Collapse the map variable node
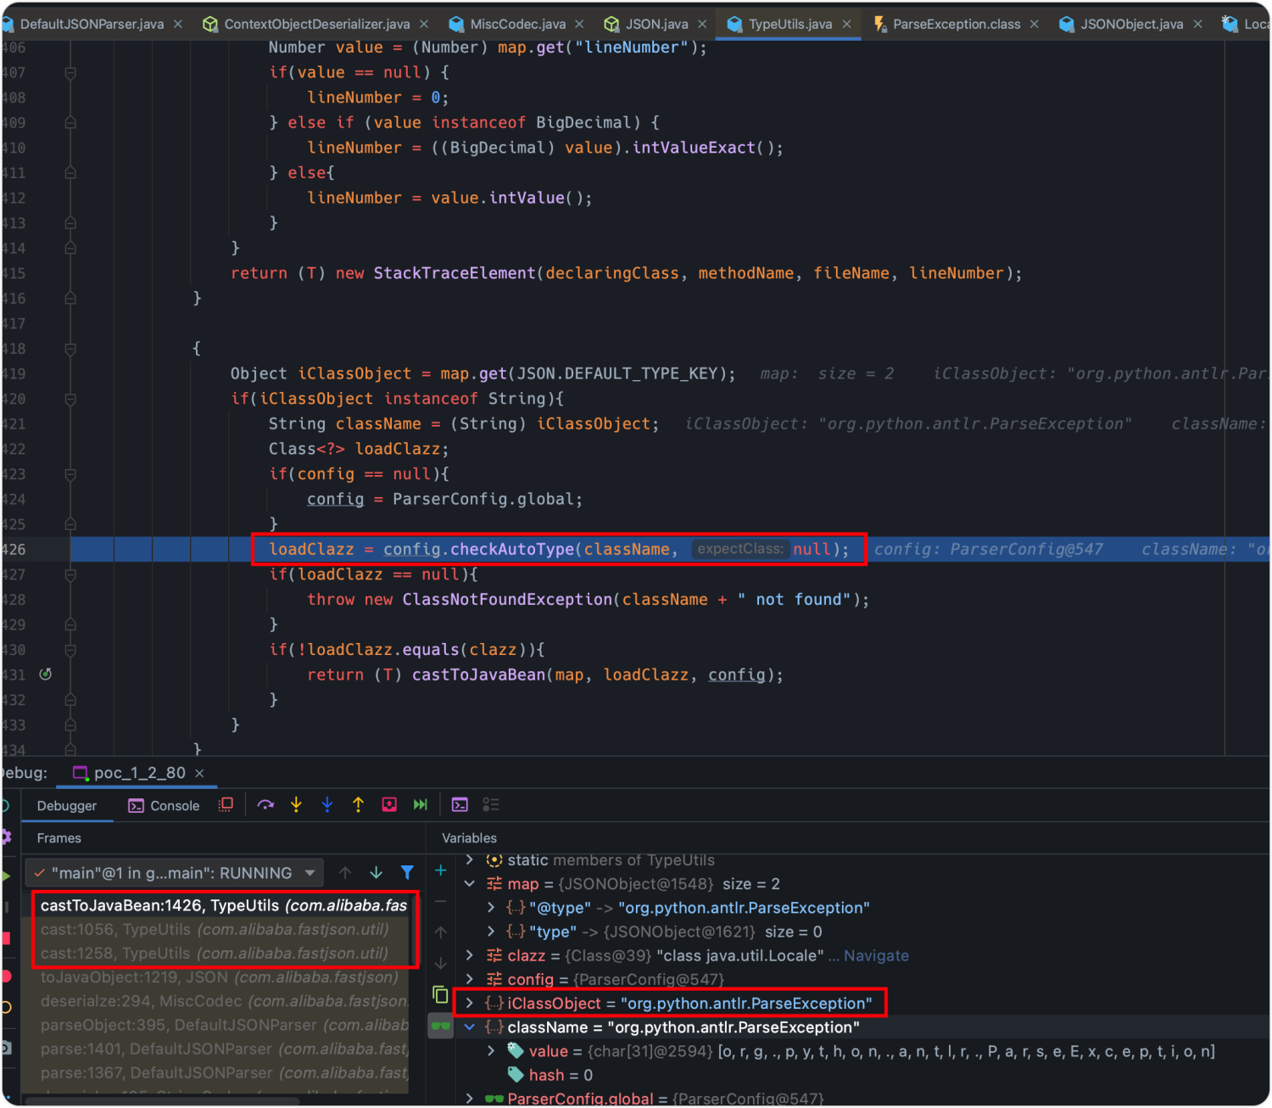Image resolution: width=1272 pixels, height=1108 pixels. (x=470, y=884)
